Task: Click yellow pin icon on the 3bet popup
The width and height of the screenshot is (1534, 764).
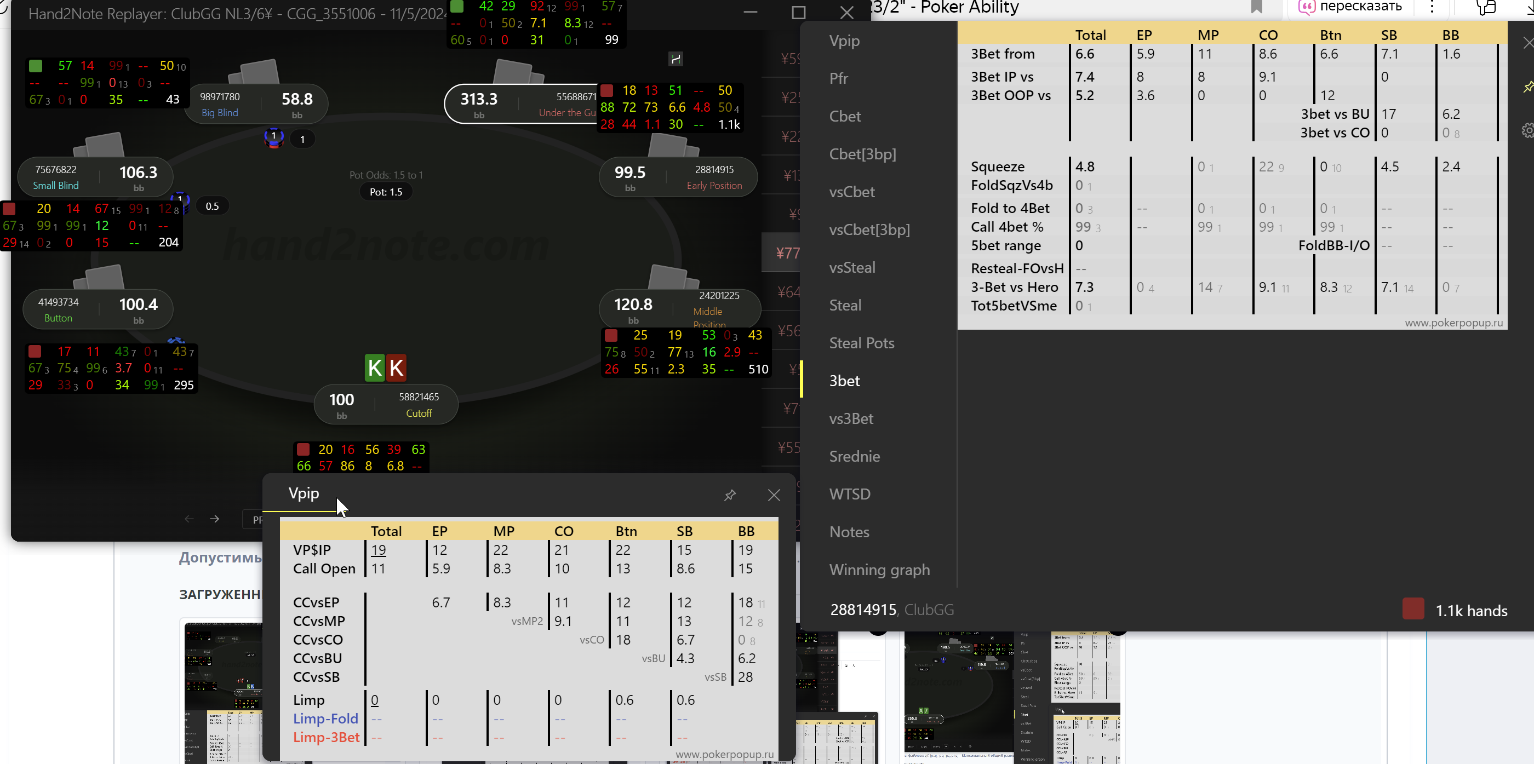Action: (1528, 87)
